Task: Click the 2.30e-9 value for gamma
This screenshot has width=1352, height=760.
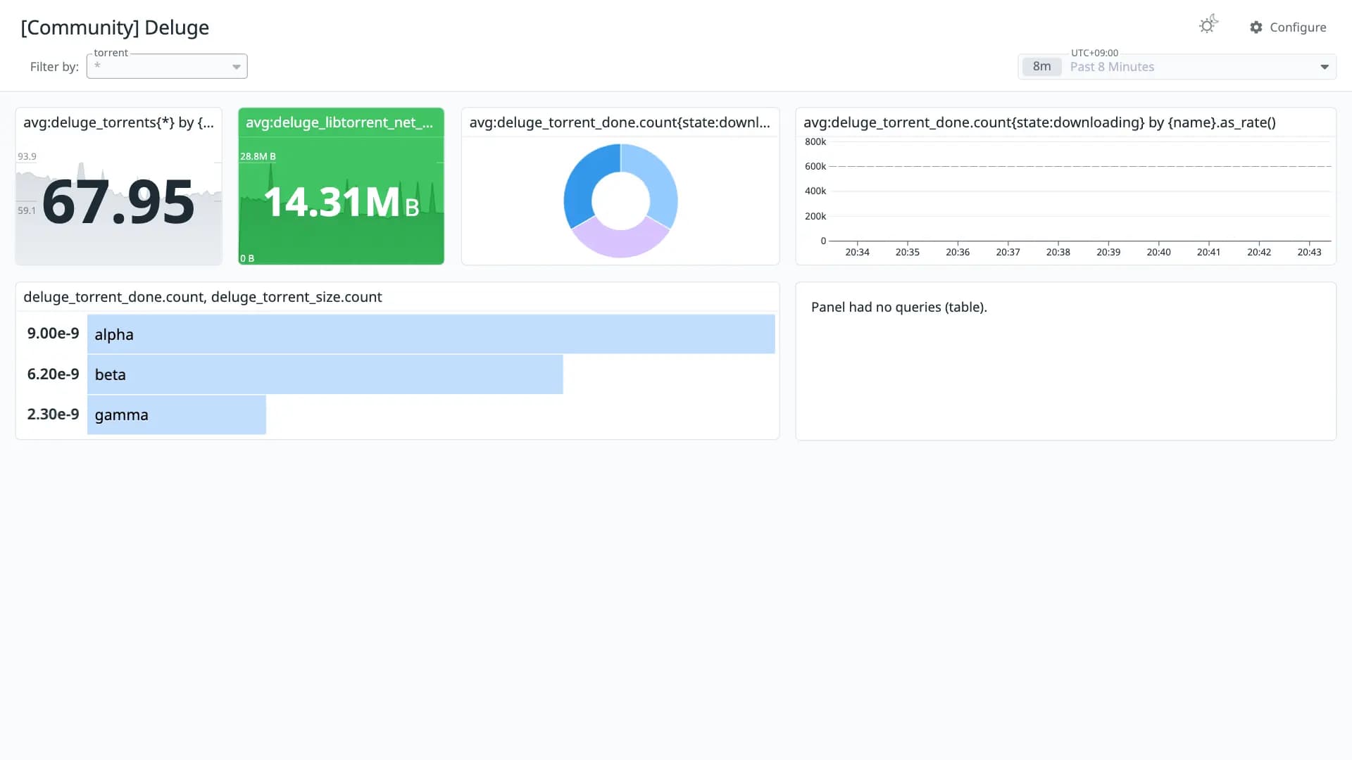Action: point(53,414)
